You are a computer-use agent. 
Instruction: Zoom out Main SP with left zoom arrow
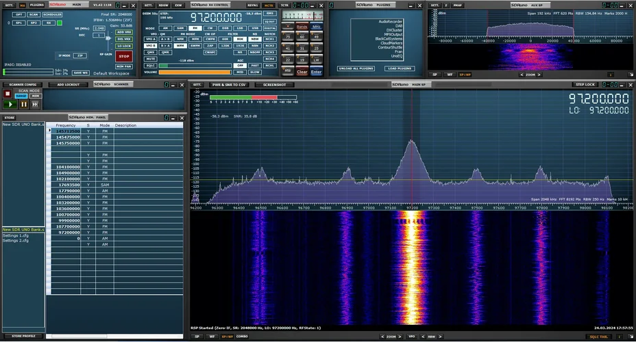(x=382, y=337)
